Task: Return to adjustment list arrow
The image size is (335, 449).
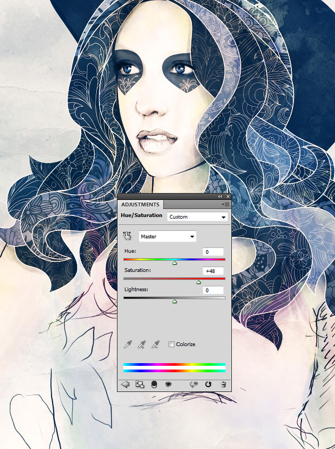Action: pyautogui.click(x=125, y=384)
